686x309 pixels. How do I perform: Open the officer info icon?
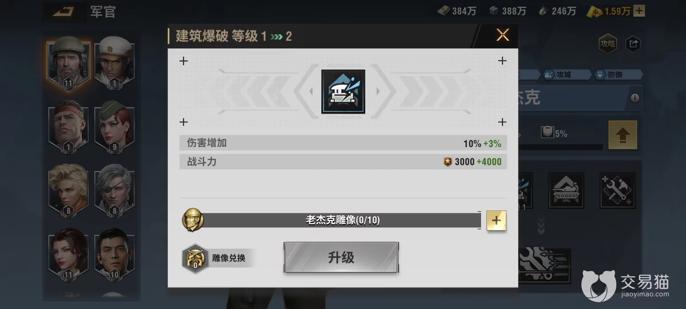tap(635, 98)
